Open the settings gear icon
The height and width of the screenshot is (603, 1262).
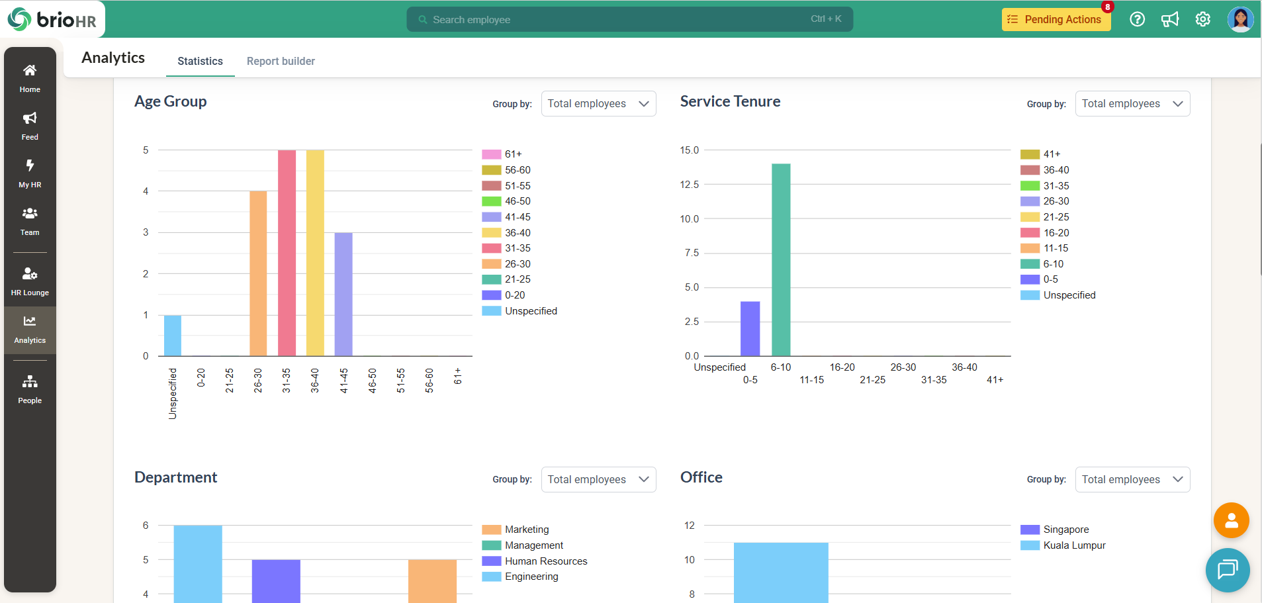[1203, 19]
